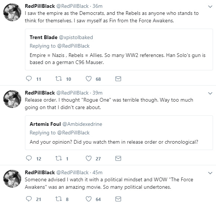Open options chevron on the 36m tweet

coord(210,7)
